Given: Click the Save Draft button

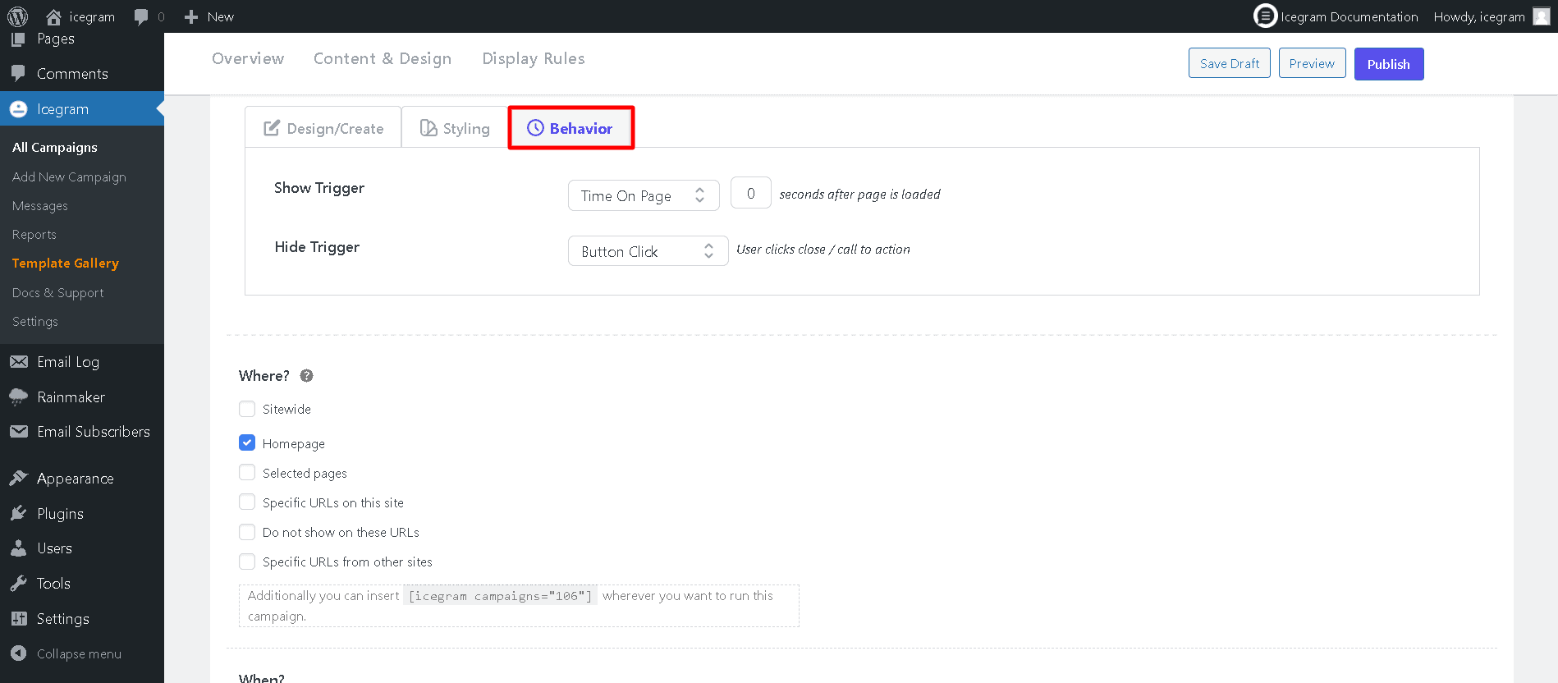Looking at the screenshot, I should pyautogui.click(x=1229, y=63).
